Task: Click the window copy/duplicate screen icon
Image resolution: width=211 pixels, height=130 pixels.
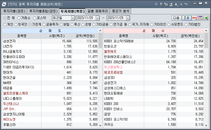Action: coord(166,4)
